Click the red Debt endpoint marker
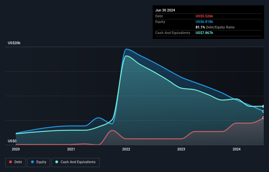 (263, 118)
